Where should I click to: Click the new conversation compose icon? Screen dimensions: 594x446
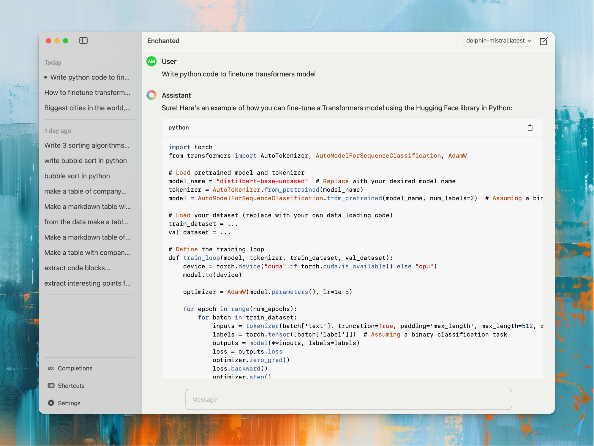(x=544, y=41)
